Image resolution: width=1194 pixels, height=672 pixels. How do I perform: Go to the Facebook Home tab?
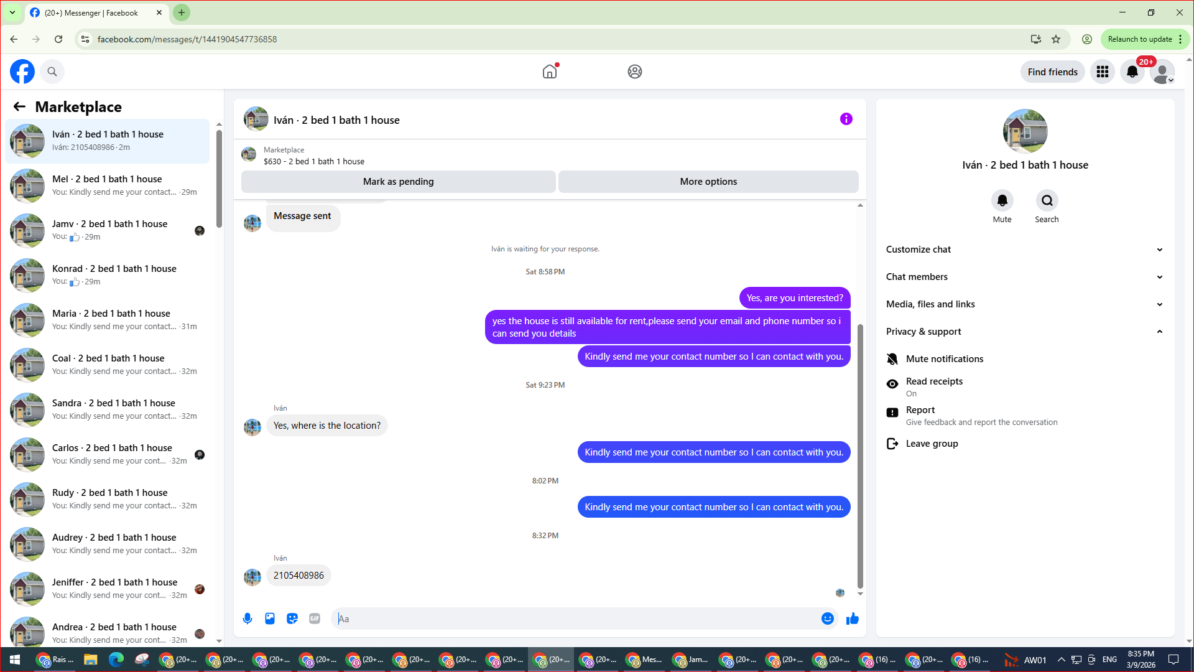(550, 72)
